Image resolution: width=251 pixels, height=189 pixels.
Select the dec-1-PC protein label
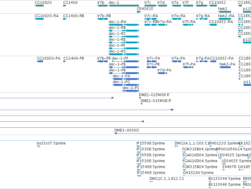[x=131, y=88]
